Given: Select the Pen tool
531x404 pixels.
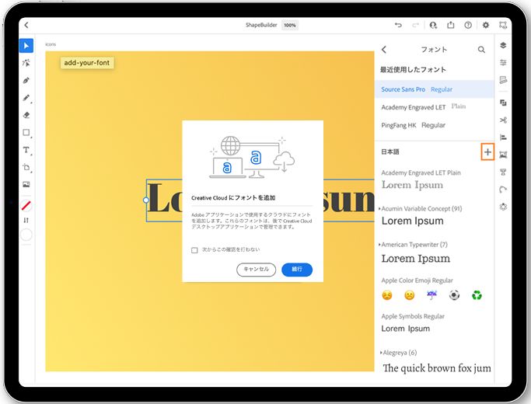Looking at the screenshot, I should pos(26,81).
